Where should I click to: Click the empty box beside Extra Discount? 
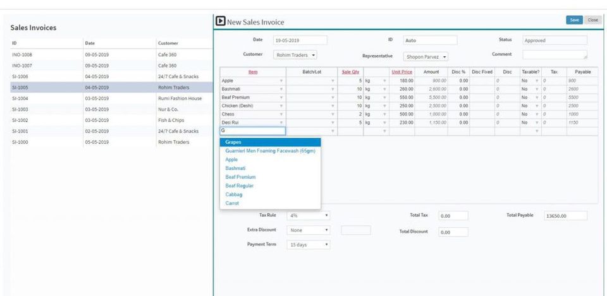(356, 230)
